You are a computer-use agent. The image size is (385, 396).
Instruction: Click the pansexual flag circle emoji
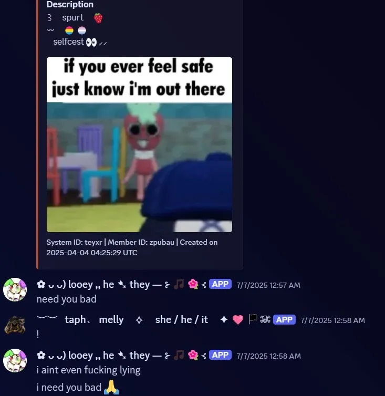coord(69,30)
